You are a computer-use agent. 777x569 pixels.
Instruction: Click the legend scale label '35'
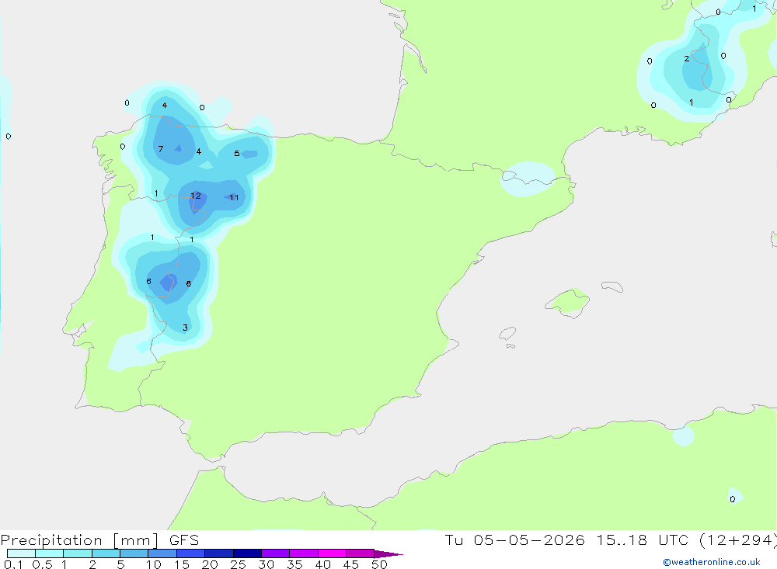pos(294,564)
